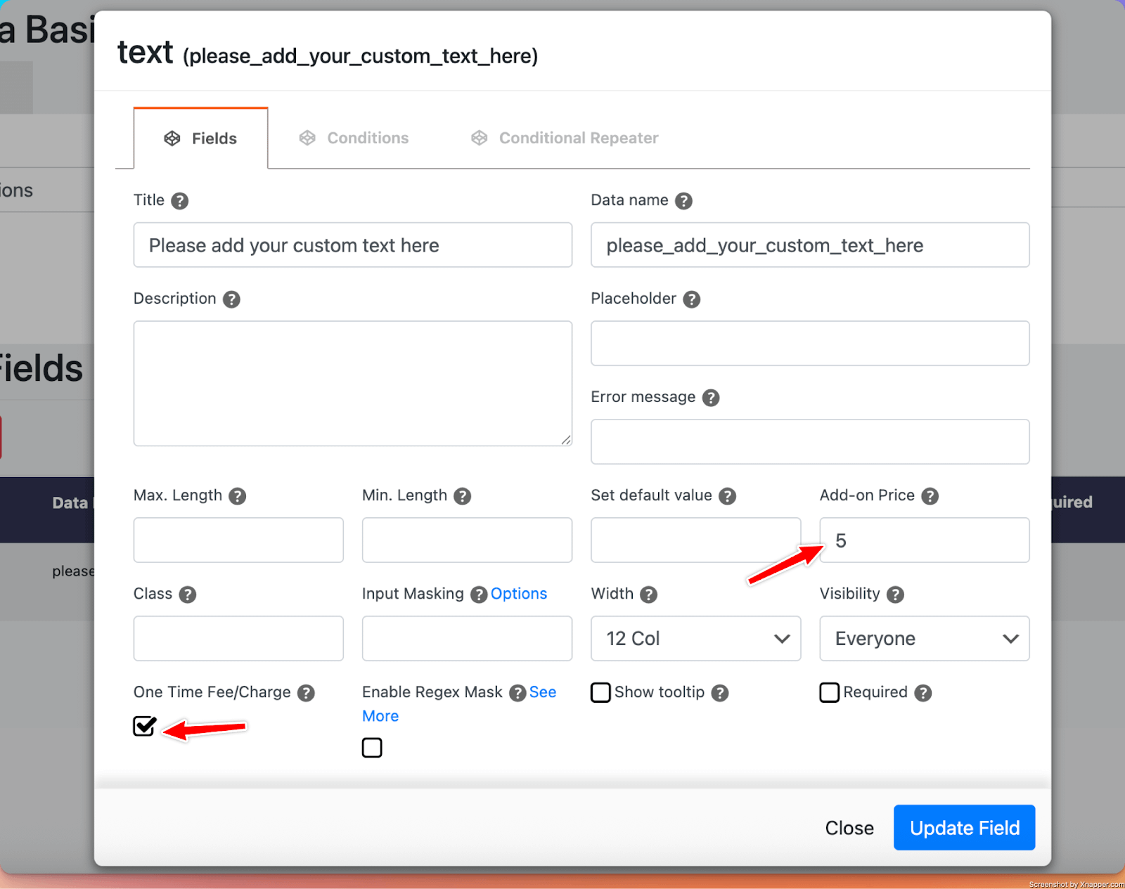
Task: Click the help icon beside Placeholder
Action: [692, 299]
